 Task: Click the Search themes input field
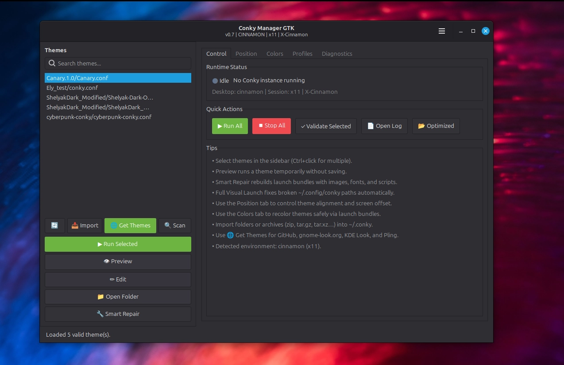[x=118, y=63]
